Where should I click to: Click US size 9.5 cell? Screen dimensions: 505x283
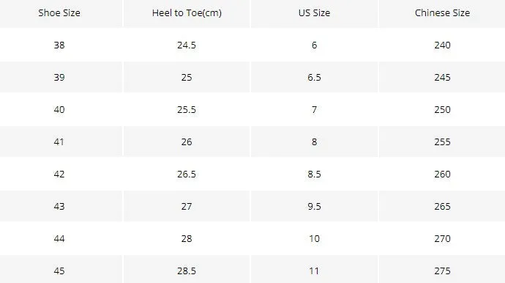(314, 206)
